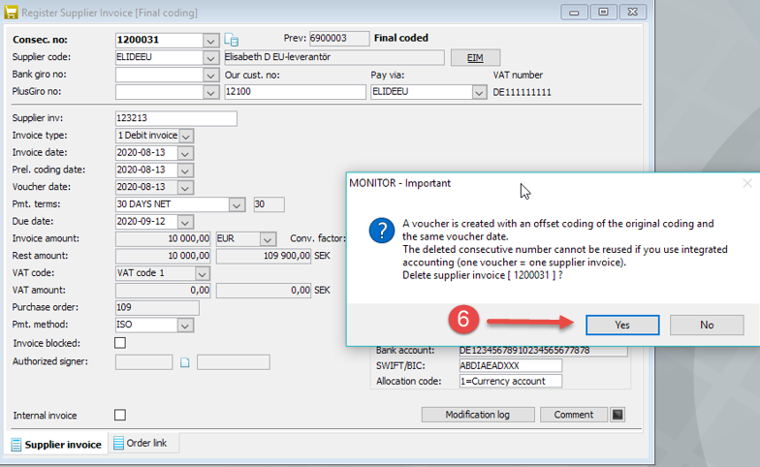Click the Bank account number field

coord(543,351)
